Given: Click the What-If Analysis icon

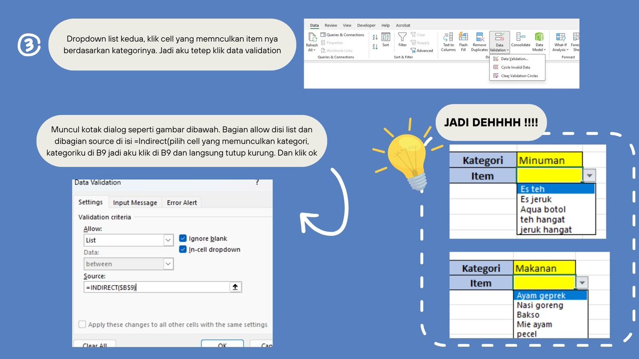Looking at the screenshot, I should pos(560,41).
